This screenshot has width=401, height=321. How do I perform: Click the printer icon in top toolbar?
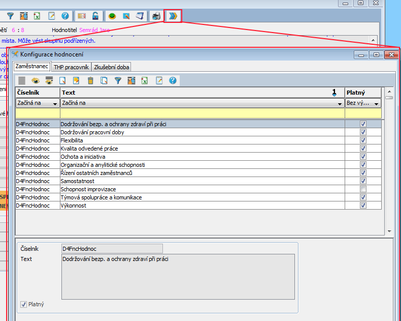156,16
